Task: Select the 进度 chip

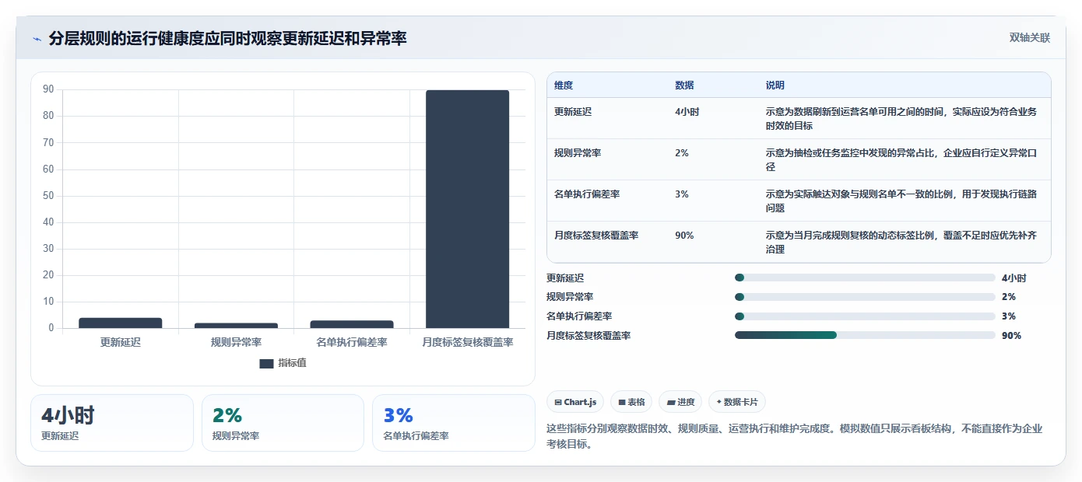Action: pyautogui.click(x=680, y=402)
